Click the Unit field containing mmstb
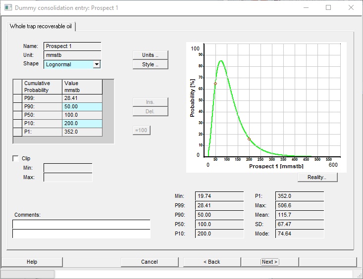The image size is (363, 279). (72, 55)
